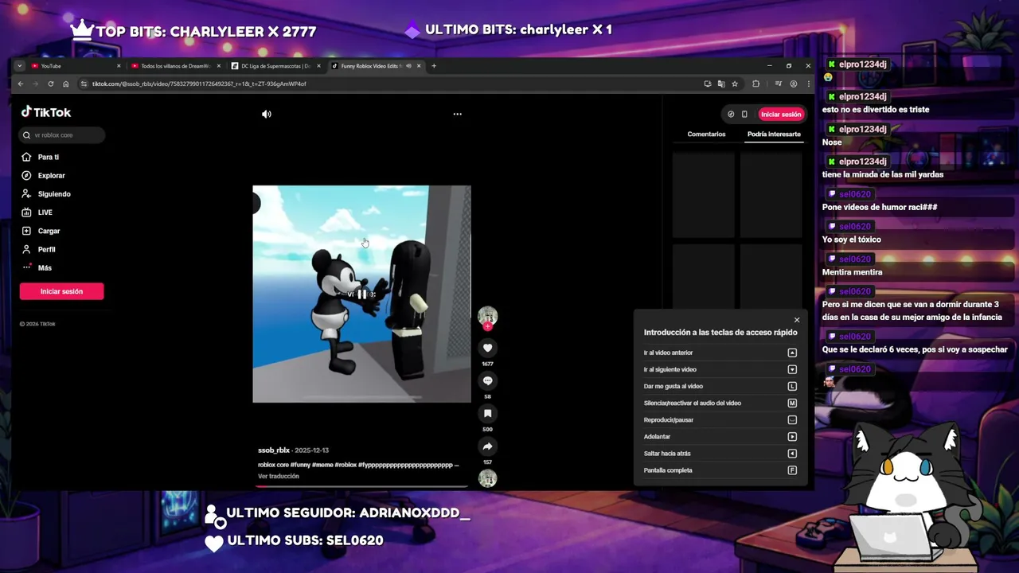Close the YouTube browser tab
This screenshot has width=1019, height=573.
click(119, 66)
